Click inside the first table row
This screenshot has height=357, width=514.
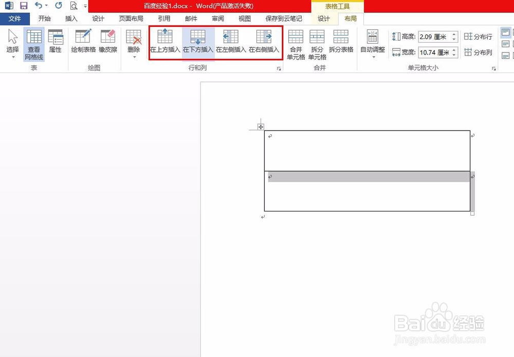coord(367,151)
